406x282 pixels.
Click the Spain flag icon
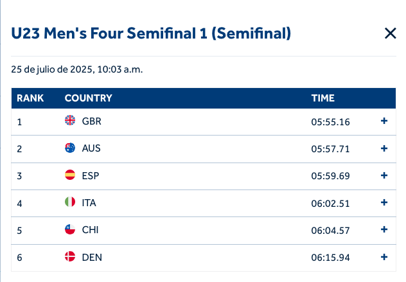point(70,175)
